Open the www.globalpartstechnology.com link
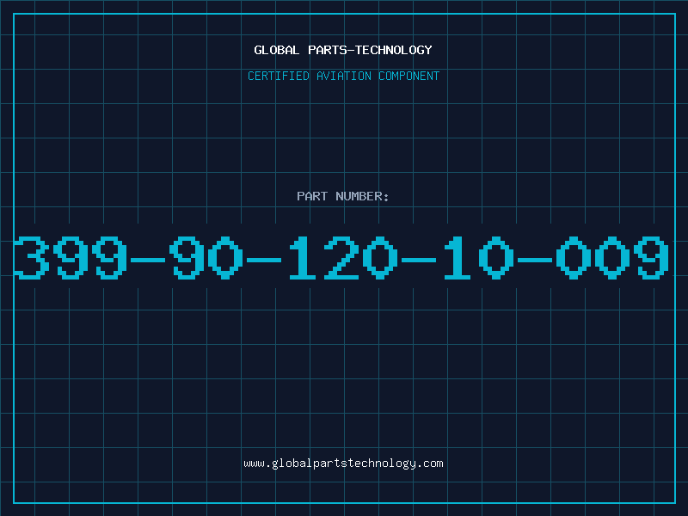This screenshot has width=688, height=516. 343,464
